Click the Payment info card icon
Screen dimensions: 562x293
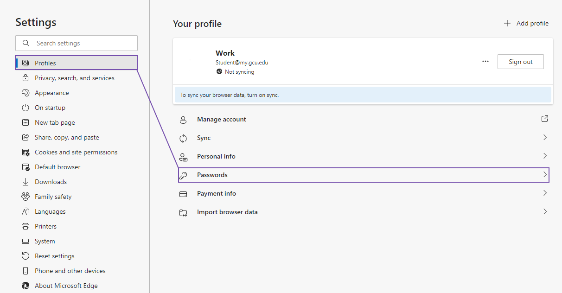click(x=183, y=194)
